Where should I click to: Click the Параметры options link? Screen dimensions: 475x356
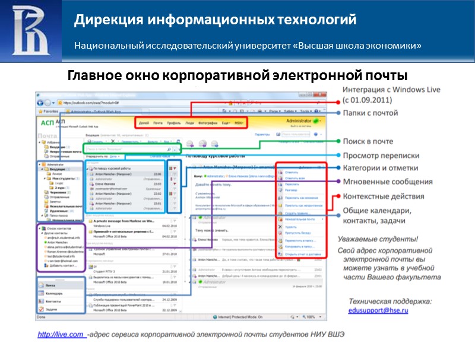(x=262, y=134)
